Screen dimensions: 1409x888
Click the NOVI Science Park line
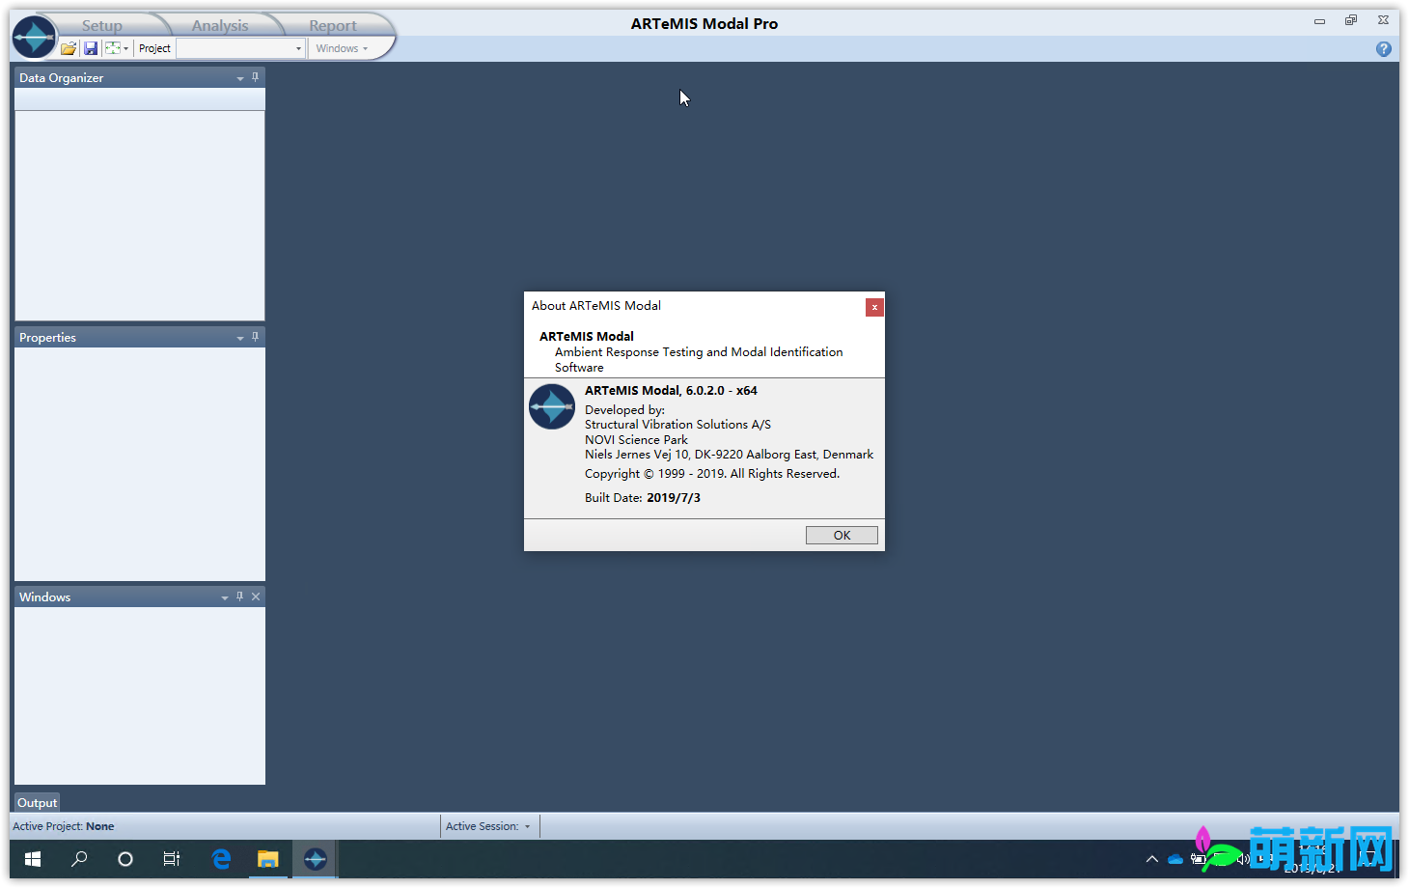coord(636,440)
